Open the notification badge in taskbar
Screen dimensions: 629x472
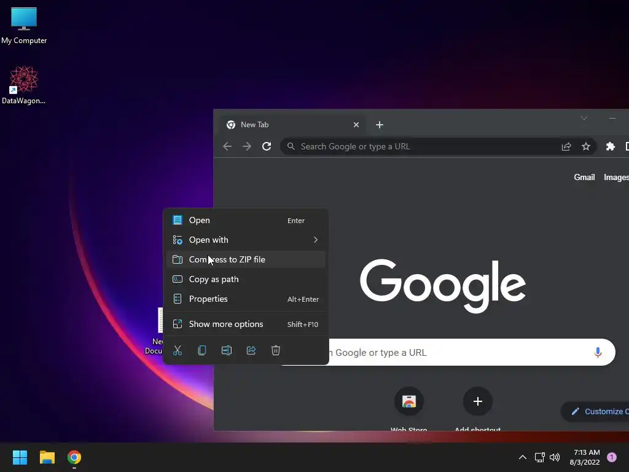pyautogui.click(x=612, y=457)
